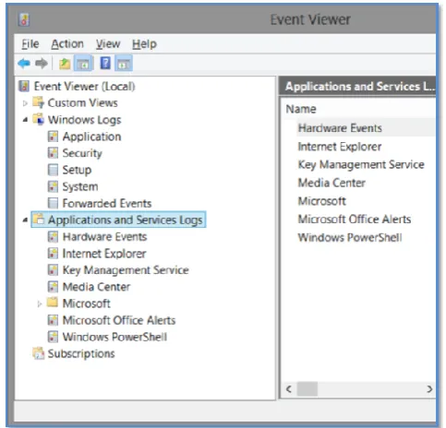Viewport: 446px width, 428px height.
Task: Click Windows PowerShell tree log icon
Action: click(x=53, y=337)
